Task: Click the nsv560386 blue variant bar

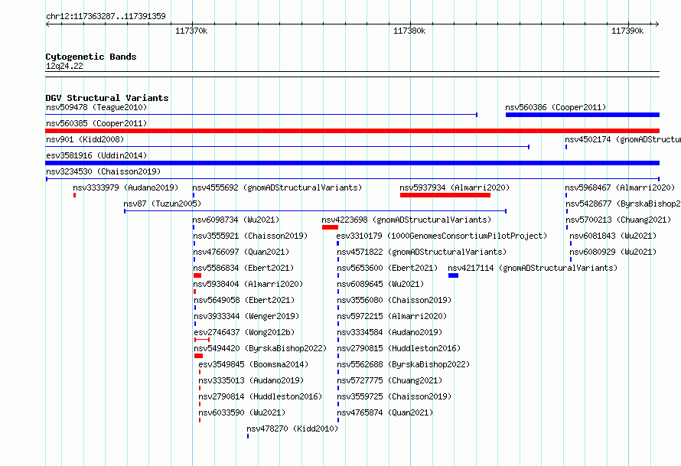Action: tap(582, 115)
